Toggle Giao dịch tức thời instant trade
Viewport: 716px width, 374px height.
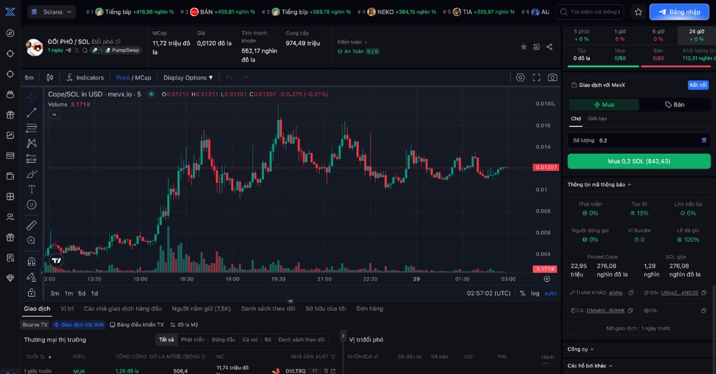(78, 325)
